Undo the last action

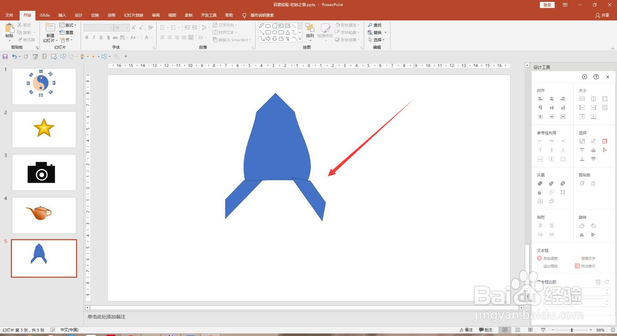[14, 57]
